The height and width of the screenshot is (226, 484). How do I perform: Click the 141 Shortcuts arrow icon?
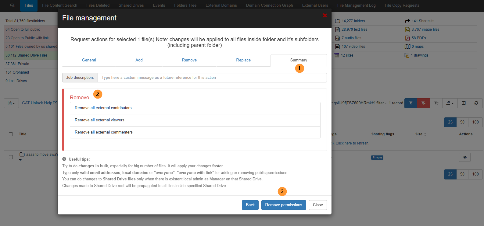(x=407, y=21)
